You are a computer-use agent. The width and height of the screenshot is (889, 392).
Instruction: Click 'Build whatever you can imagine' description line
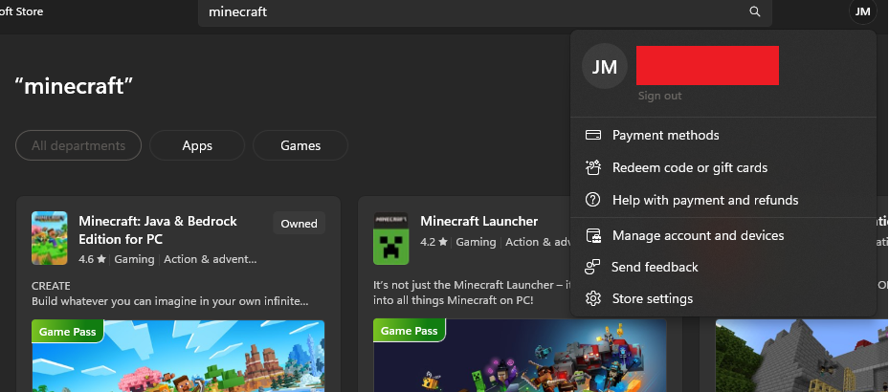pyautogui.click(x=170, y=301)
